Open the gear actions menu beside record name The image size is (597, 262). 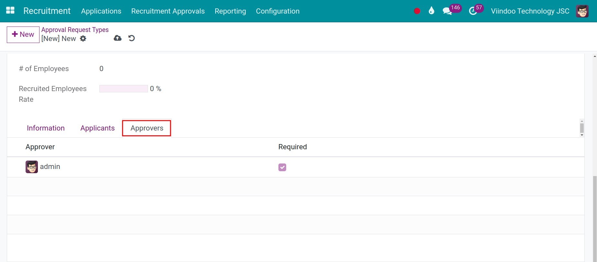pos(83,38)
